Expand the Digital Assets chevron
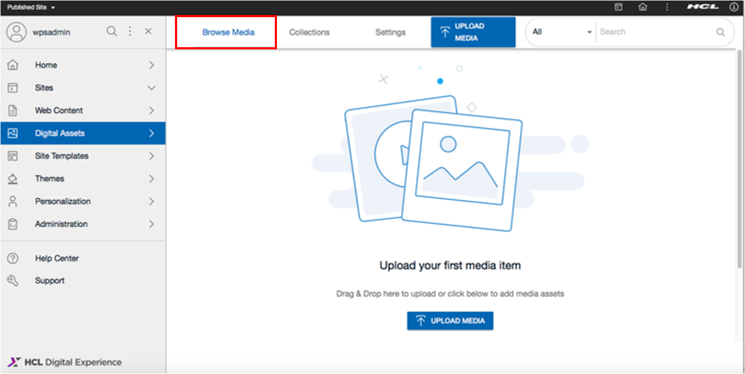The height and width of the screenshot is (374, 745). 151,133
